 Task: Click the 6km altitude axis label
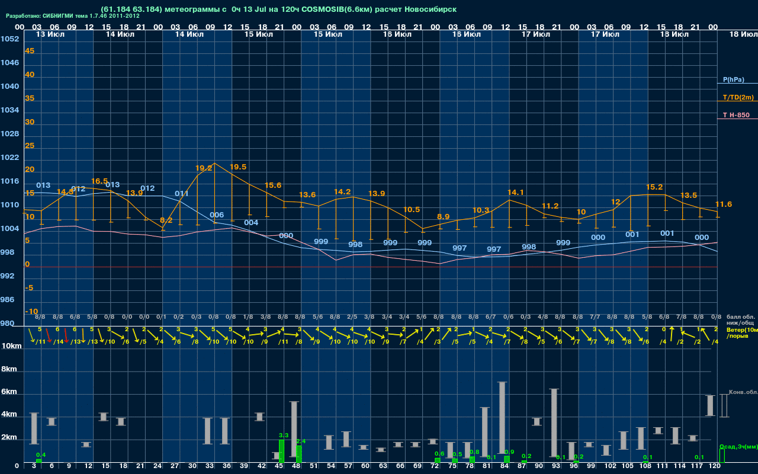(8, 392)
